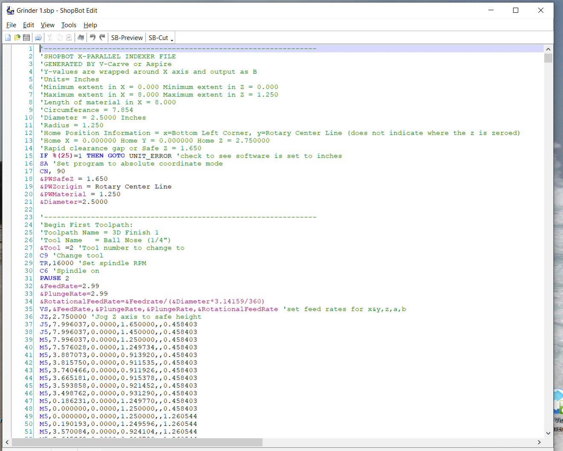Save the file using floppy disk icon
This screenshot has height=451, width=563.
tap(26, 38)
